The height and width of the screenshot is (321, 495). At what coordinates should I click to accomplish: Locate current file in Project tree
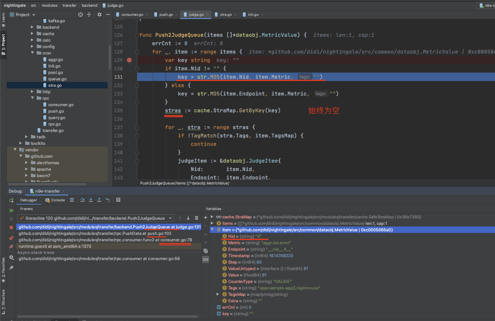(x=81, y=15)
